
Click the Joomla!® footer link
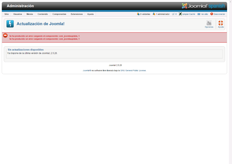87,71
